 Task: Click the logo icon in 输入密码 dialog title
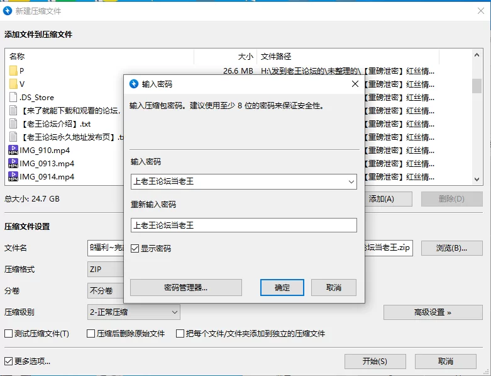tap(134, 84)
